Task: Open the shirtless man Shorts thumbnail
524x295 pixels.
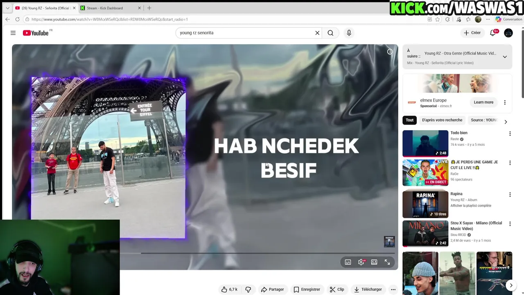Action: 457,273
